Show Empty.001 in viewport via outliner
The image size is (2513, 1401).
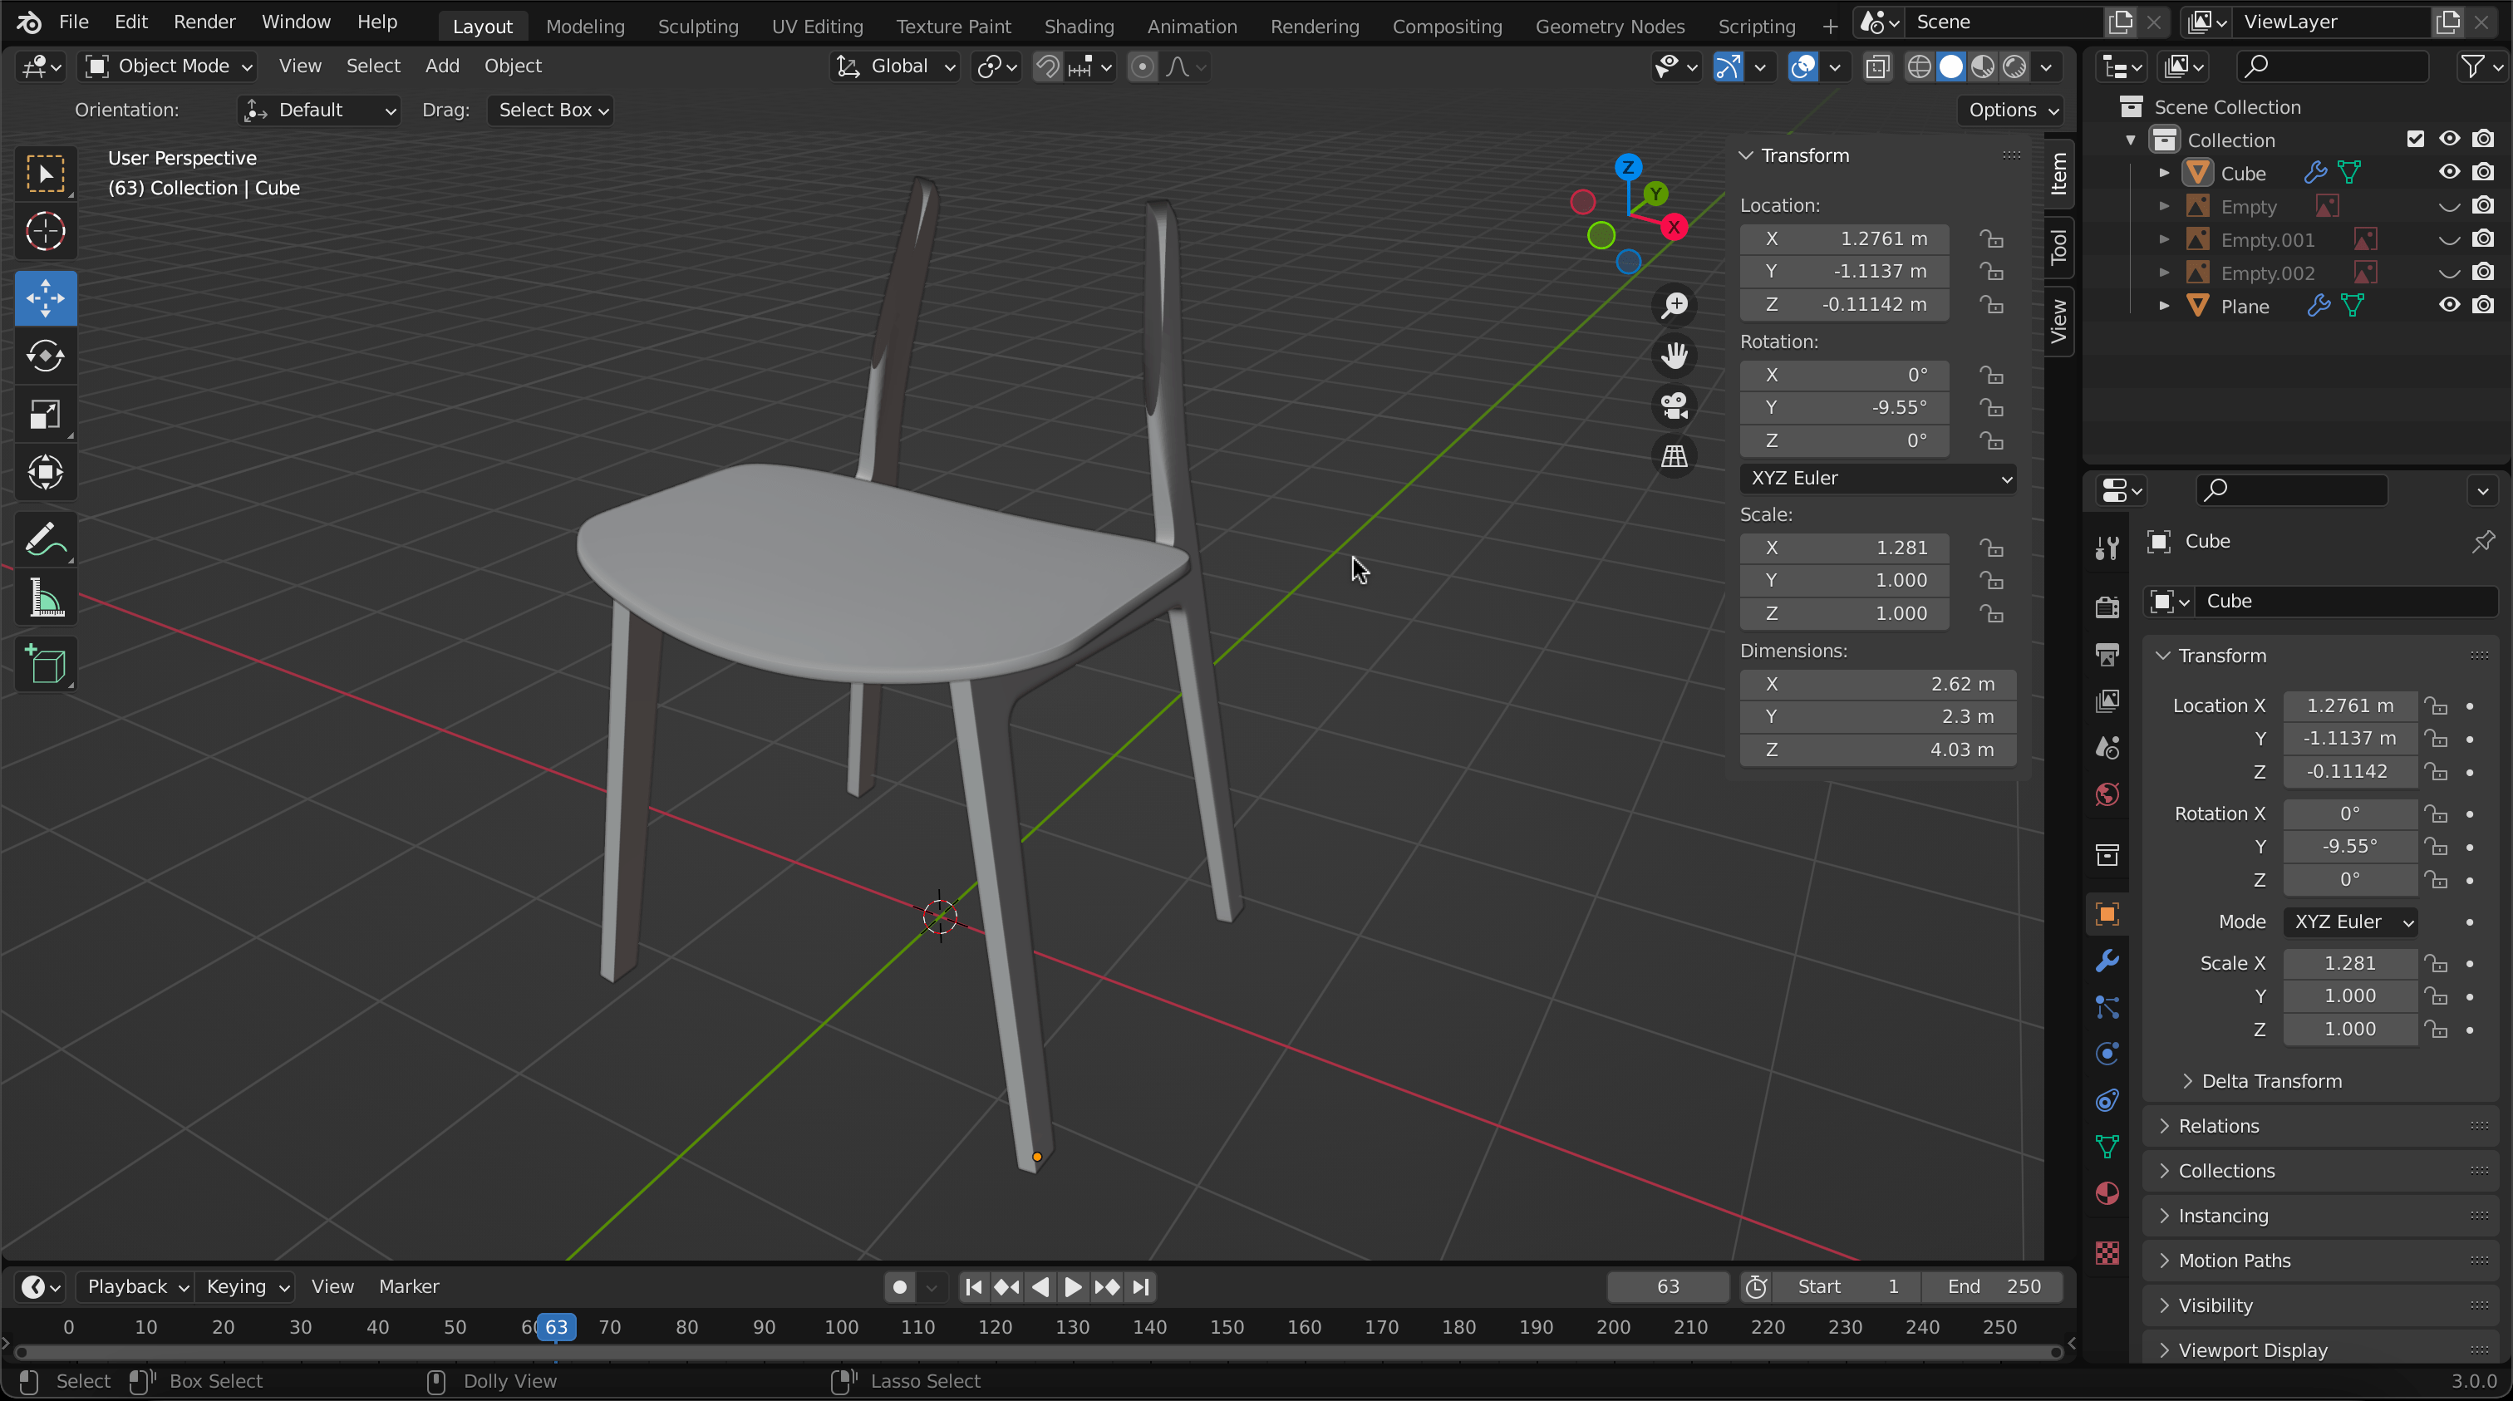[2449, 239]
